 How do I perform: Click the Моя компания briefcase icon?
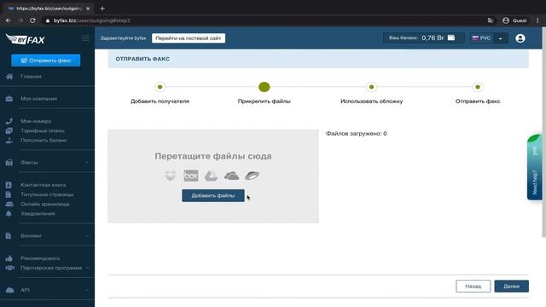9,99
